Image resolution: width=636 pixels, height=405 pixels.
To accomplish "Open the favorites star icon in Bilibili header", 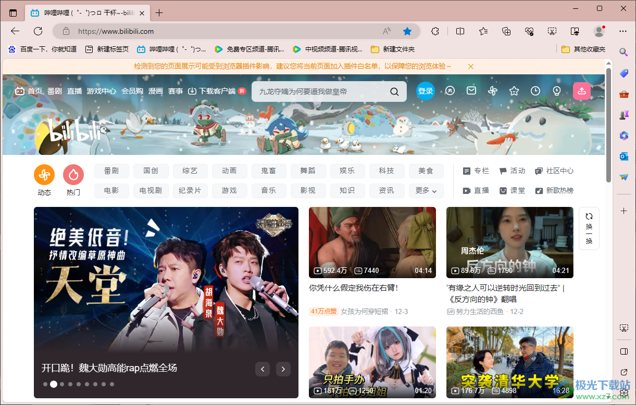I will [x=514, y=91].
